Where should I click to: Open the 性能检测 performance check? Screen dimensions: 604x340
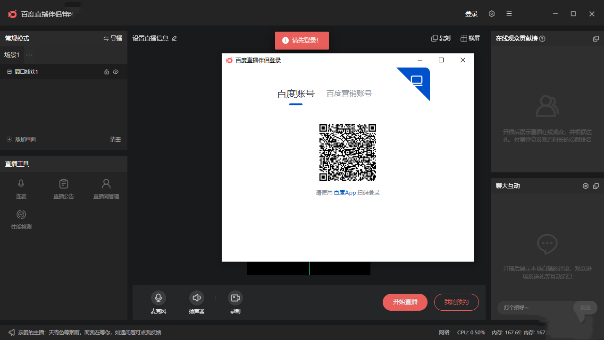pyautogui.click(x=21, y=215)
